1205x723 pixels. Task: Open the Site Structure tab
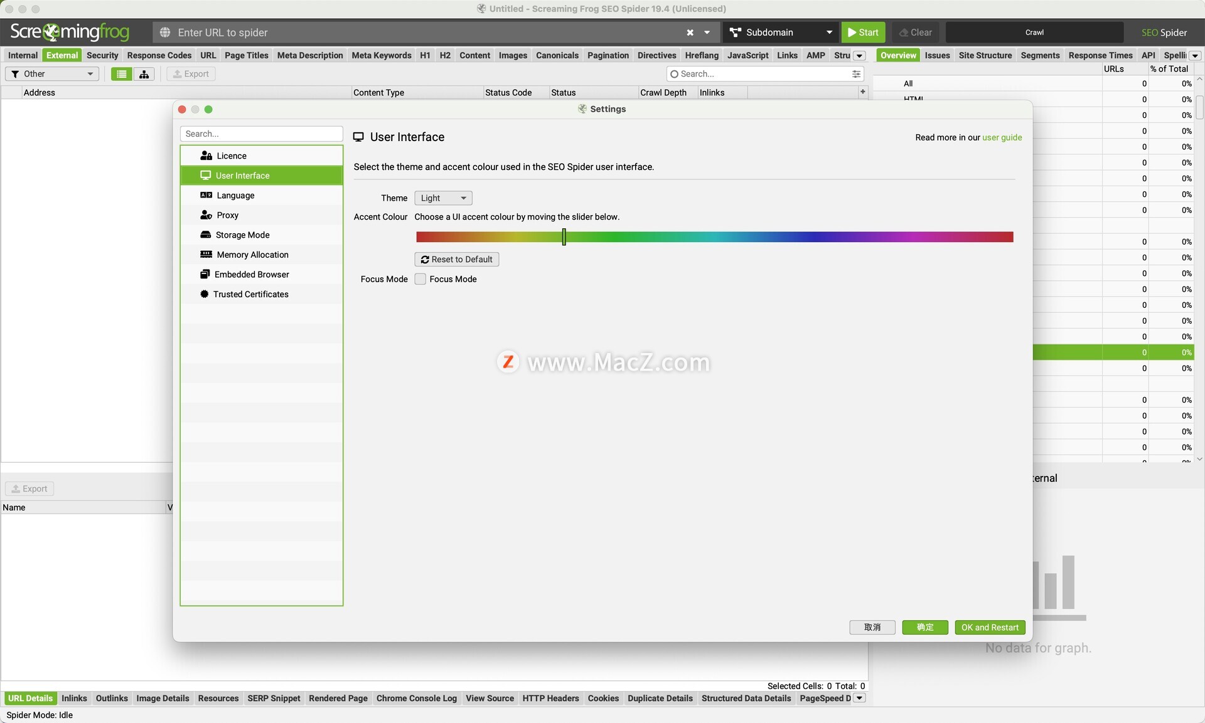985,55
